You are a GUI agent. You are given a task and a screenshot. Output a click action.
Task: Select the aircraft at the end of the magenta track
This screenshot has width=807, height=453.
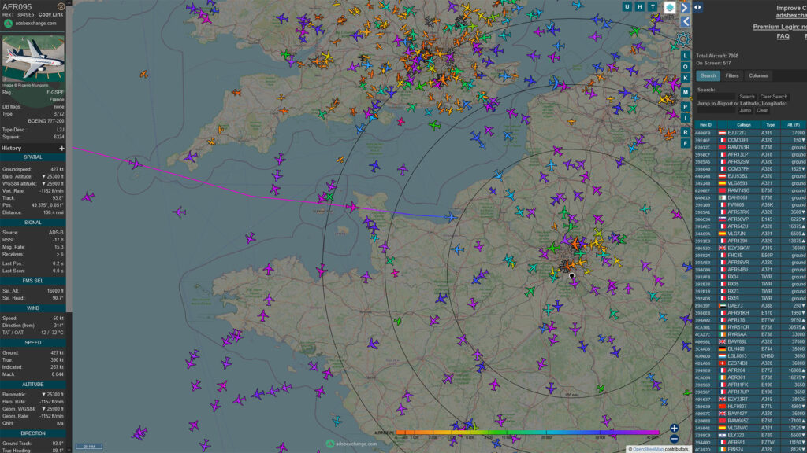pos(450,217)
